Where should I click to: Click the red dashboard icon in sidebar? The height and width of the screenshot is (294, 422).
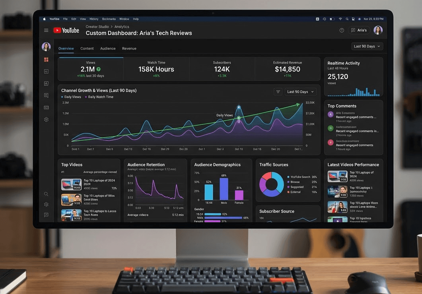tap(46, 60)
